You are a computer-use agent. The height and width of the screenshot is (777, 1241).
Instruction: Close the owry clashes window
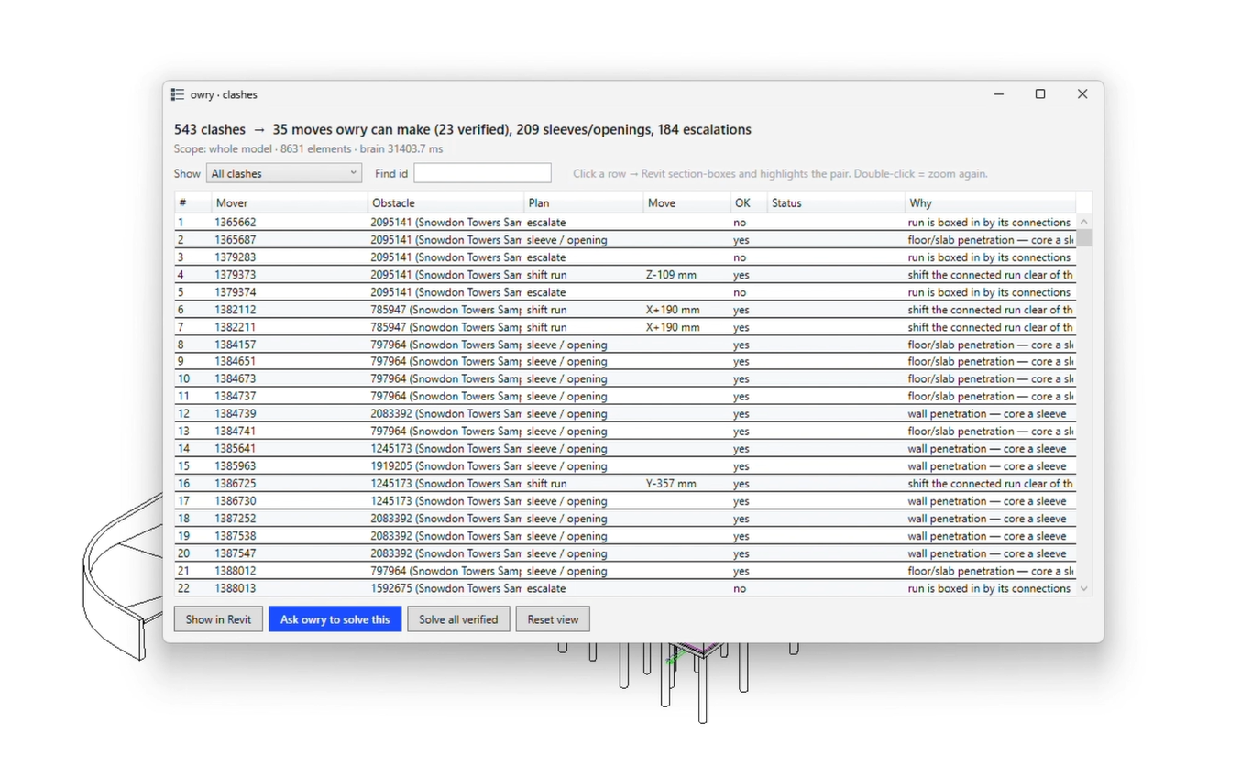(x=1082, y=94)
